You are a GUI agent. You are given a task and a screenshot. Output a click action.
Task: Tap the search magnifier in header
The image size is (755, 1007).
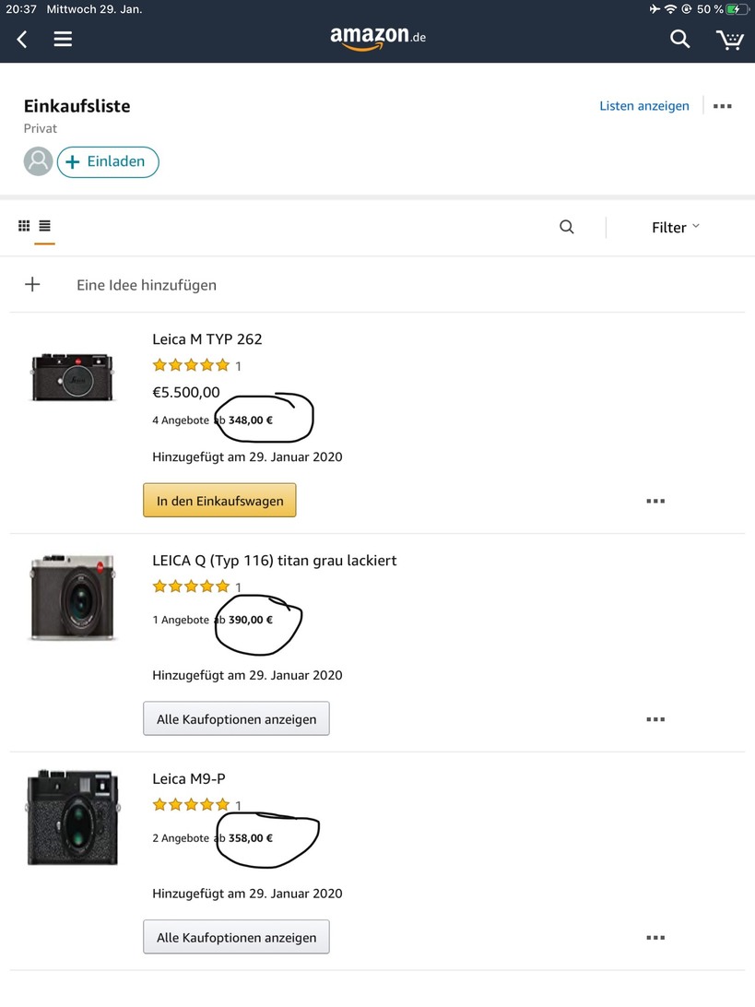[x=679, y=39]
